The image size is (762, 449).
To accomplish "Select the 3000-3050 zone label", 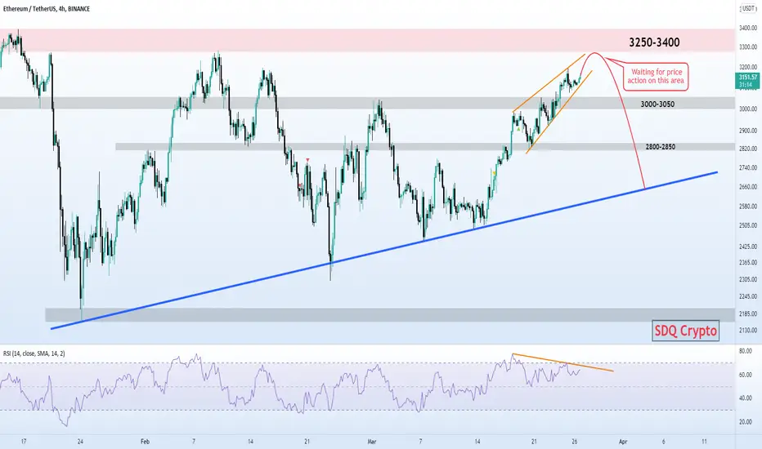I will tap(657, 104).
